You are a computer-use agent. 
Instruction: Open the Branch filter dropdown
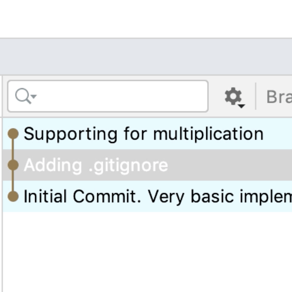pyautogui.click(x=278, y=97)
